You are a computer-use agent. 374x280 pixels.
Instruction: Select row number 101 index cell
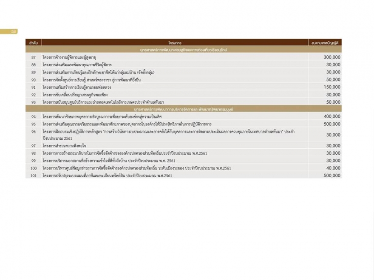(x=34, y=175)
